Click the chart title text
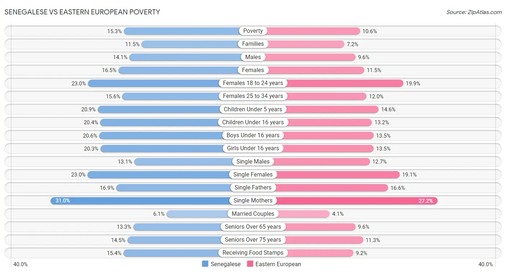Screen dimensions: 506x273 [x=82, y=12]
